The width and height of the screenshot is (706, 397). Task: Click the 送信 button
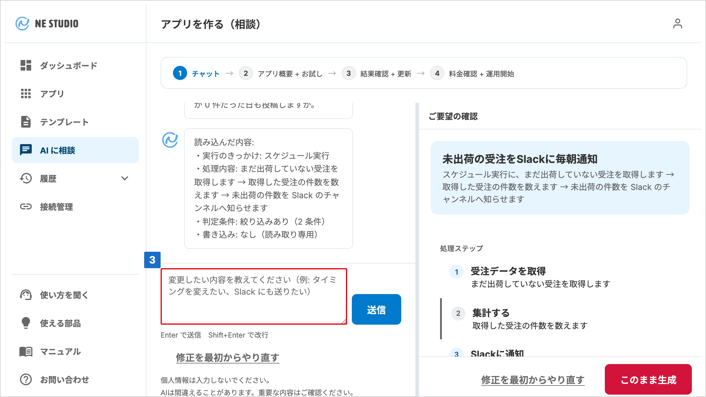point(376,309)
